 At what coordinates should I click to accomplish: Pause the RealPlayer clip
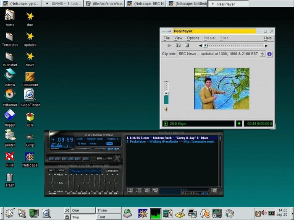click(178, 45)
